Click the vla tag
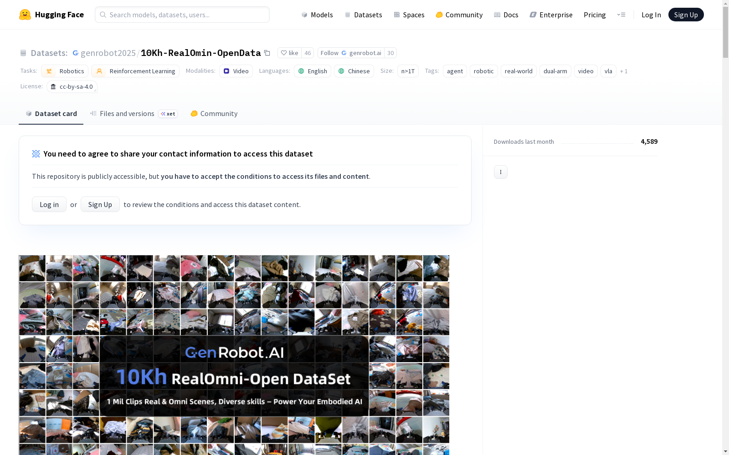729x455 pixels. click(608, 71)
